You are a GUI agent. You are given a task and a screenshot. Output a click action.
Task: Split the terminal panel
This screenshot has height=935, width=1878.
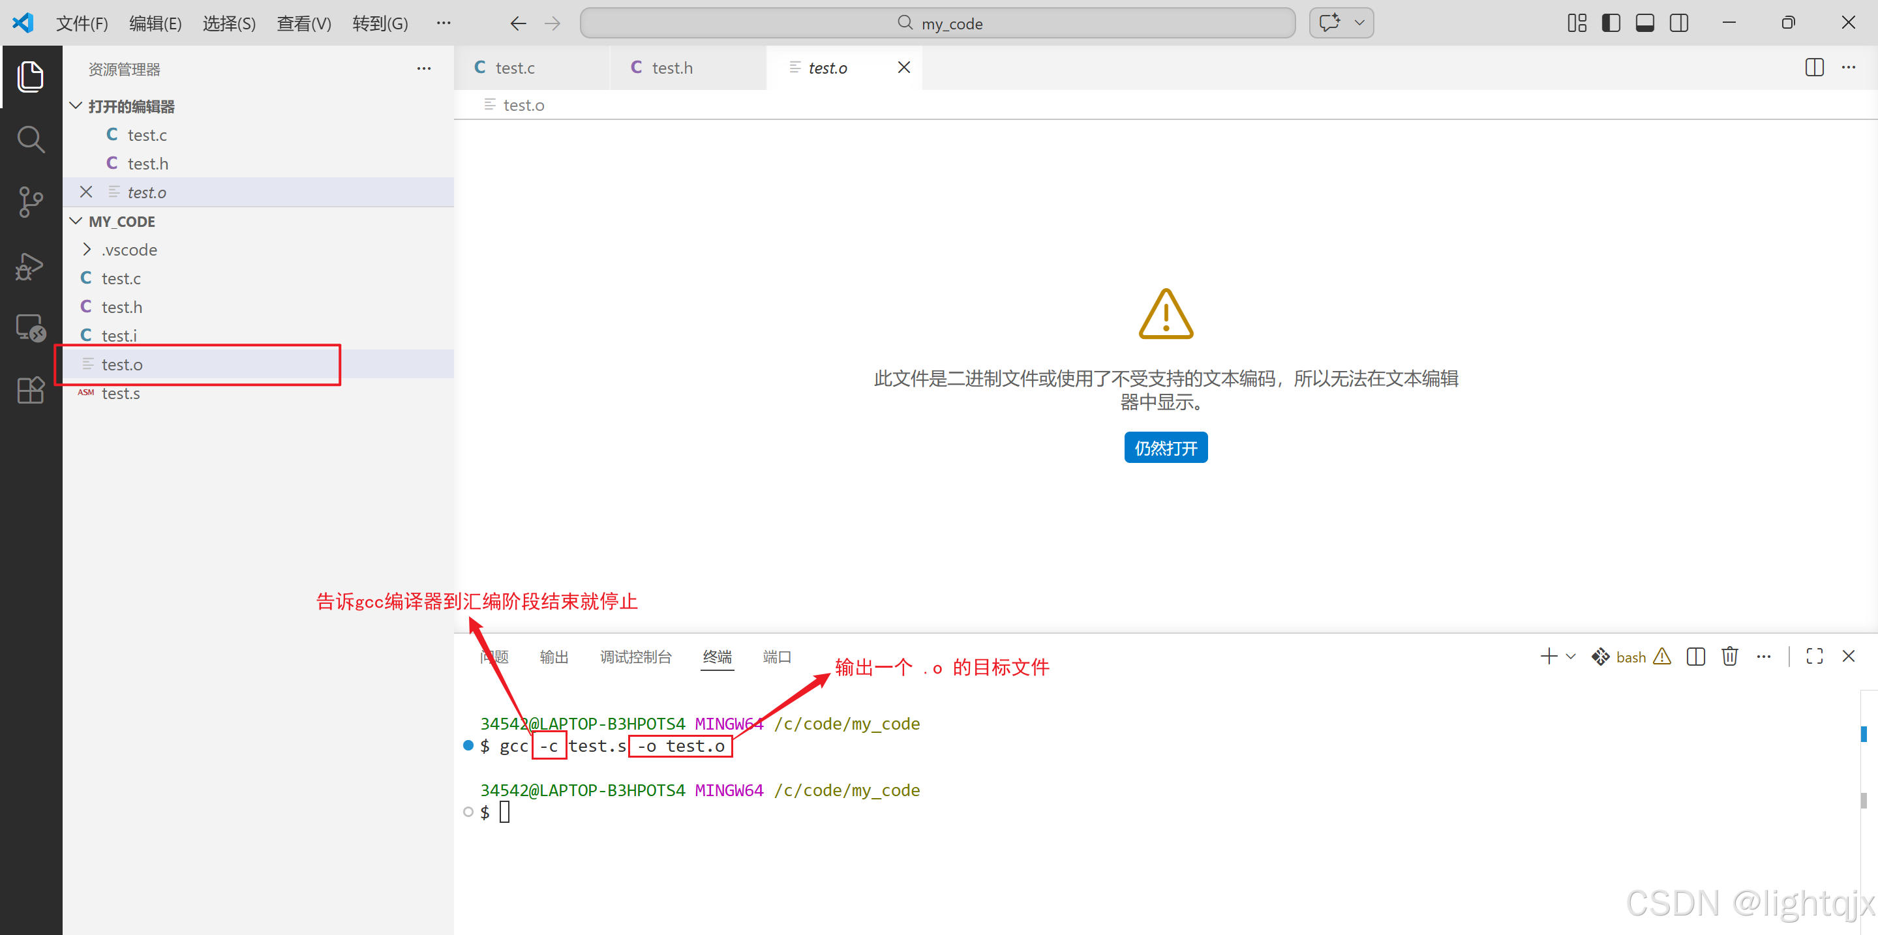[1697, 656]
